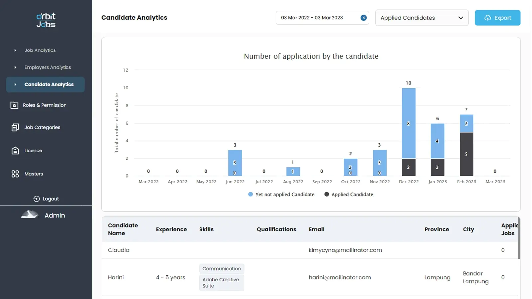Open the Licence page

33,150
